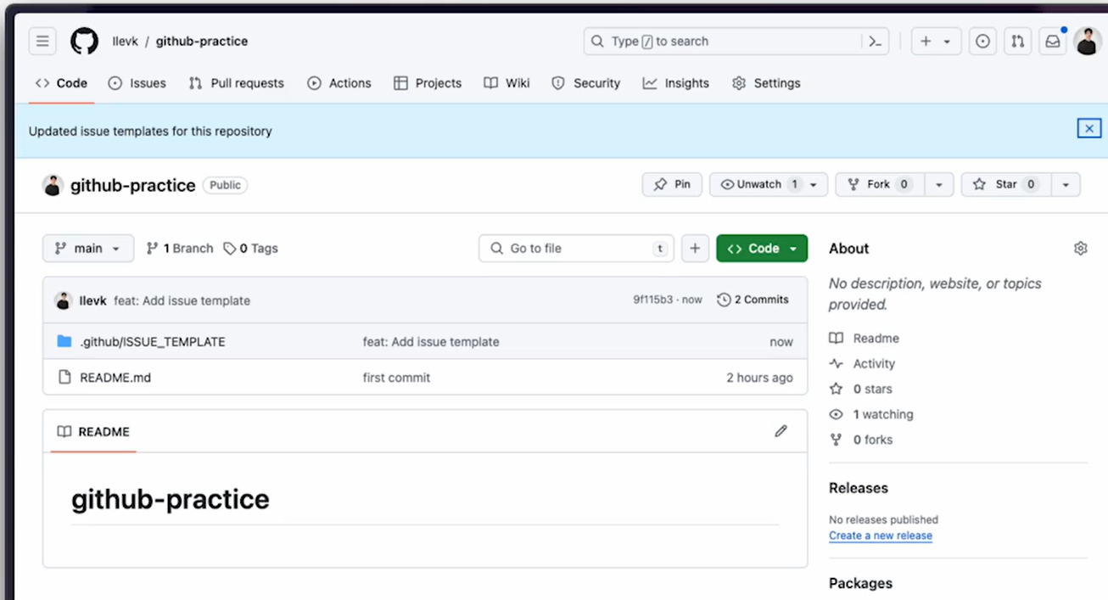1108x600 pixels.
Task: Open the About settings gear icon
Action: (1080, 249)
